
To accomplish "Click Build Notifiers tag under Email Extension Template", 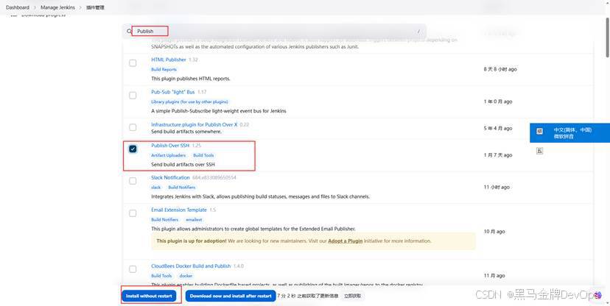I will click(x=164, y=220).
